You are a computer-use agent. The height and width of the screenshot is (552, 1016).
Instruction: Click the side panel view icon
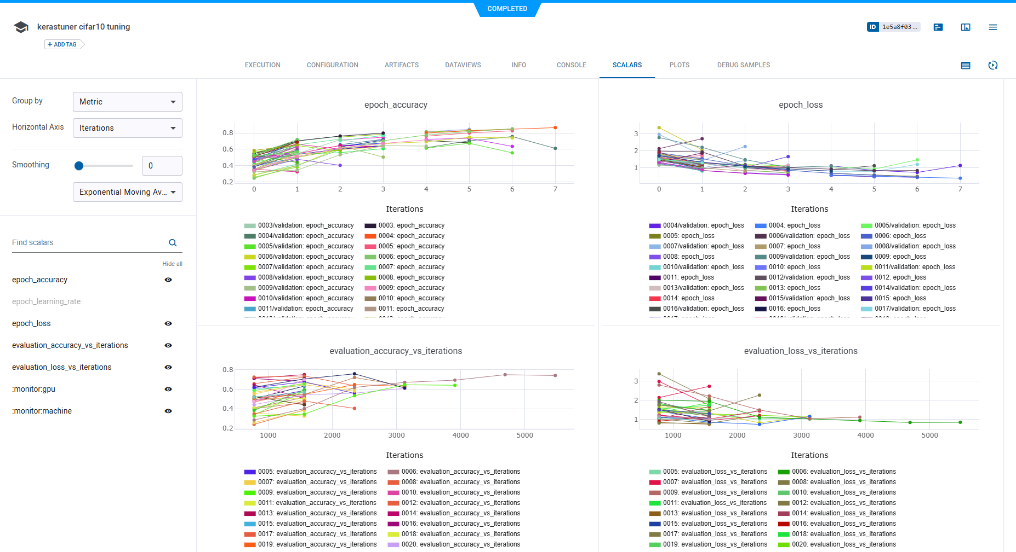[x=966, y=27]
